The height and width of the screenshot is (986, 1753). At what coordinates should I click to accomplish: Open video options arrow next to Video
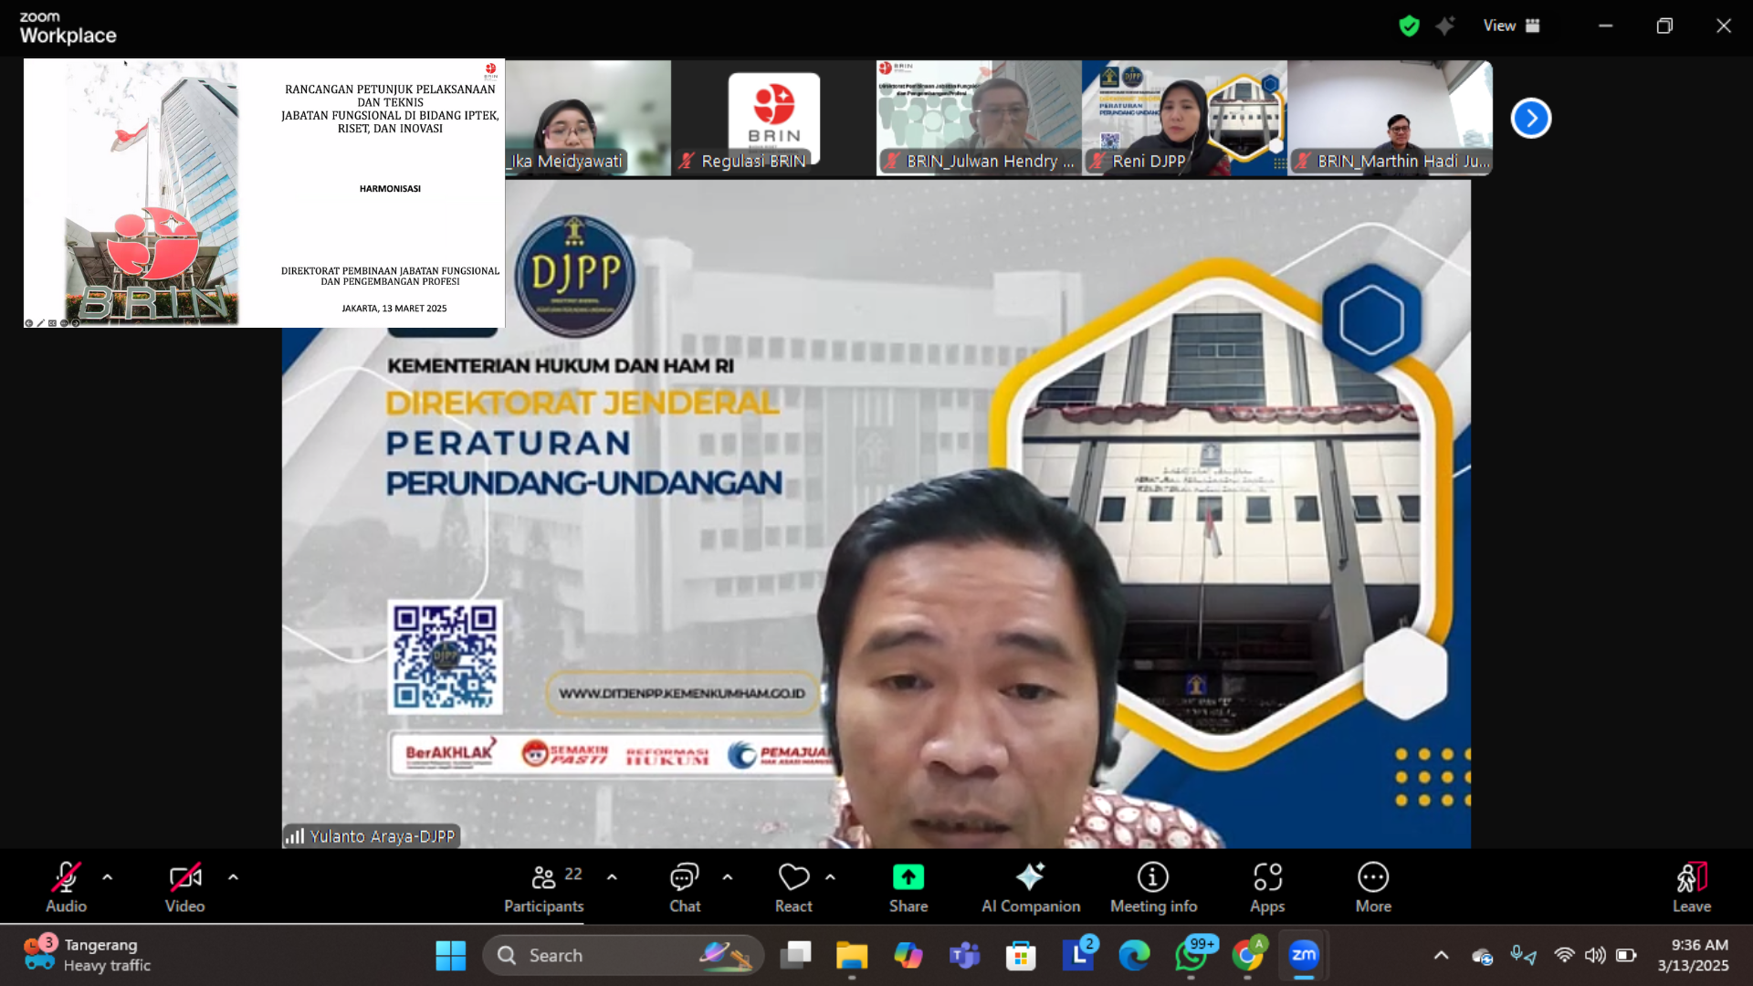point(233,877)
